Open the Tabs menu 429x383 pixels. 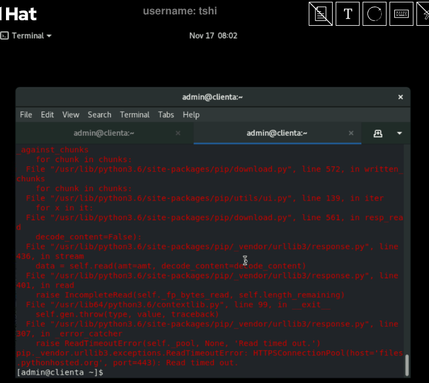pos(166,115)
